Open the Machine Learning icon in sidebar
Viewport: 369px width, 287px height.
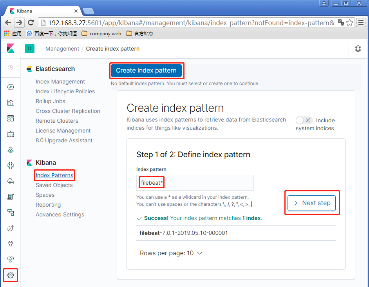pos(10,165)
